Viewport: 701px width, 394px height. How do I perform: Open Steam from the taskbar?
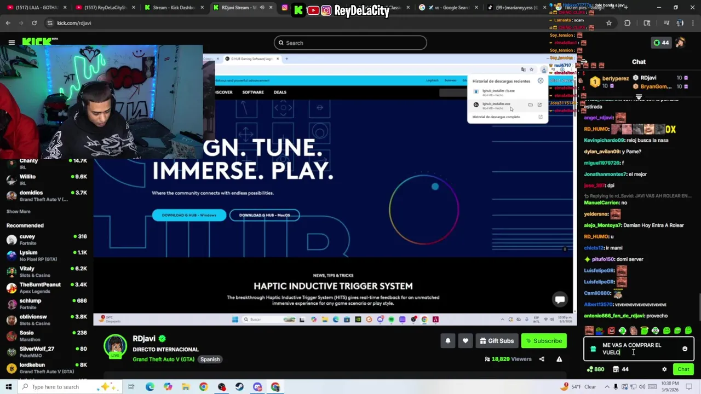click(x=239, y=387)
